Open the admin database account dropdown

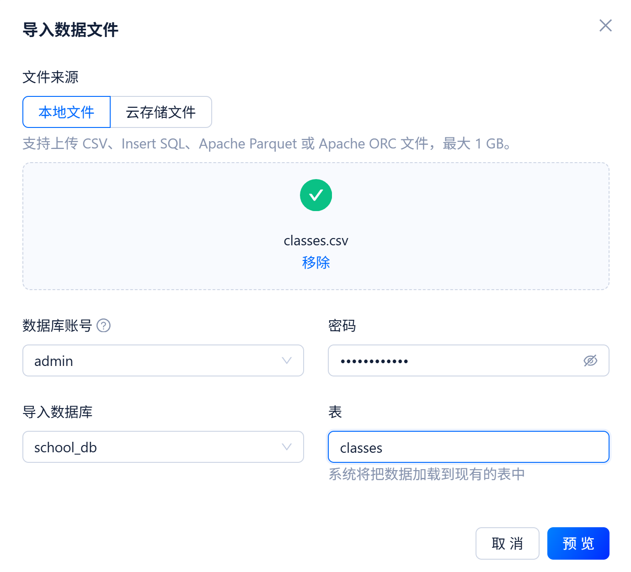[155, 361]
